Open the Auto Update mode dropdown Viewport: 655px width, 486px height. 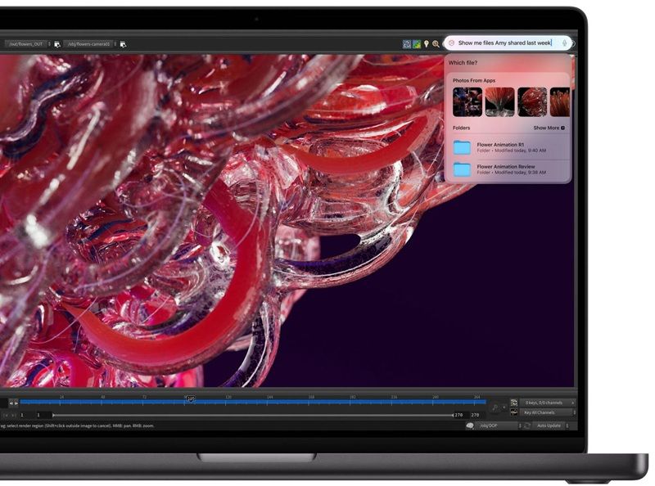[551, 426]
